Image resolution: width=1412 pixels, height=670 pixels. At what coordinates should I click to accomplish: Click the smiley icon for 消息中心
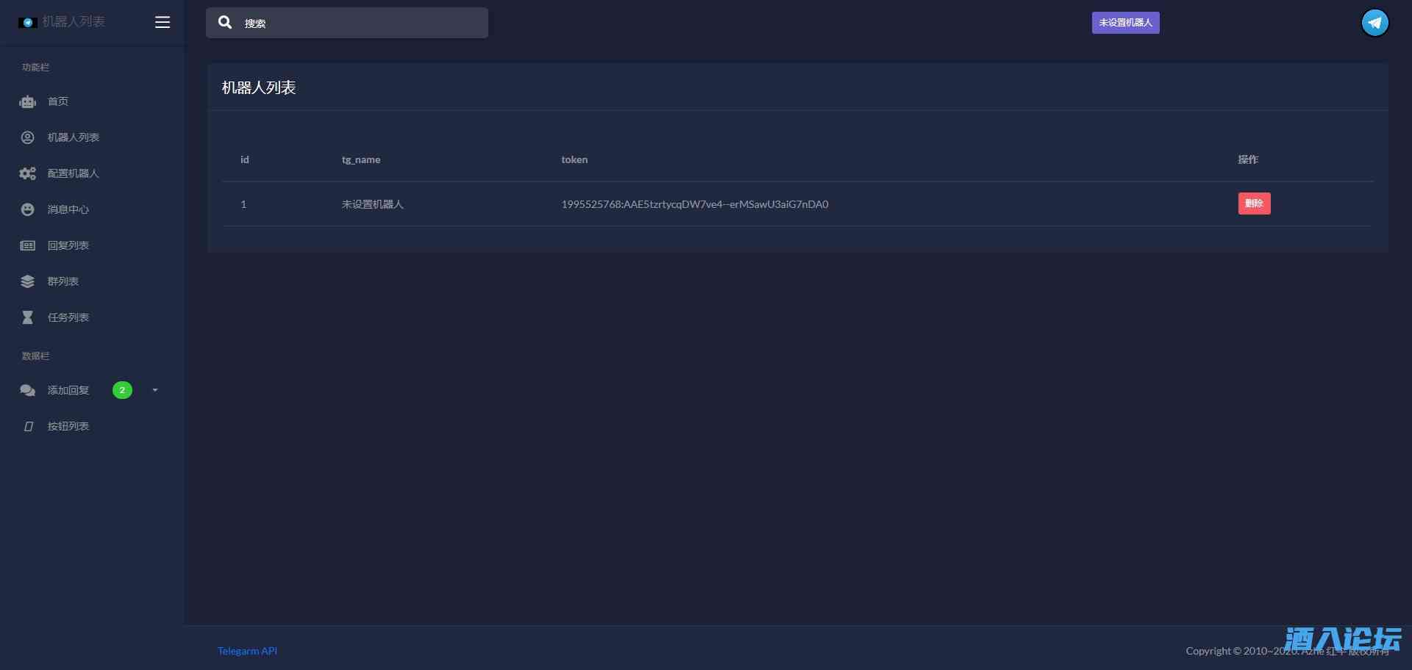click(x=28, y=209)
